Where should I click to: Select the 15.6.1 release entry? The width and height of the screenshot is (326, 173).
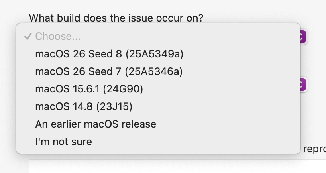point(89,89)
